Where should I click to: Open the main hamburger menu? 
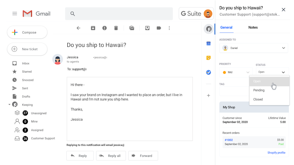(15, 14)
